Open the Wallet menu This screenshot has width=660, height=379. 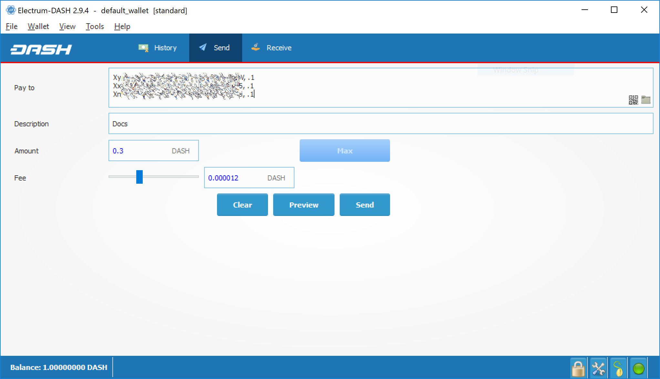(38, 26)
